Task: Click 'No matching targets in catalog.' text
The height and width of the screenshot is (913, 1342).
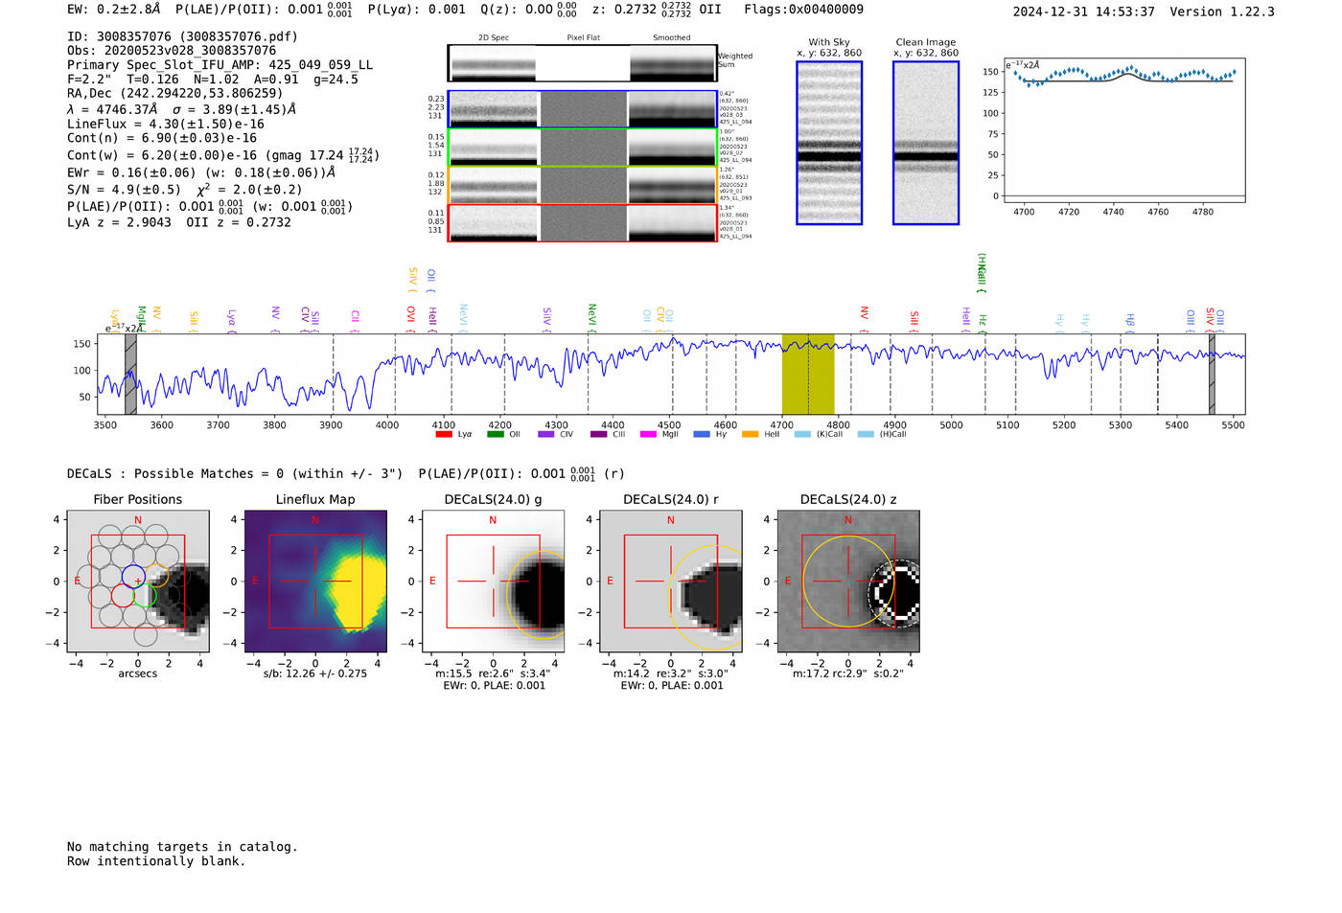Action: click(182, 847)
